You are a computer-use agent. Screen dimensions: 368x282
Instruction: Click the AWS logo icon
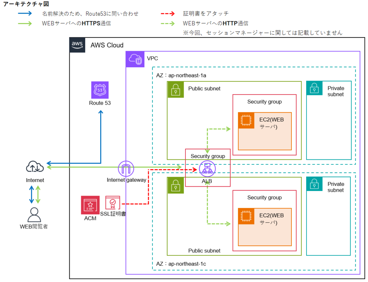click(77, 45)
